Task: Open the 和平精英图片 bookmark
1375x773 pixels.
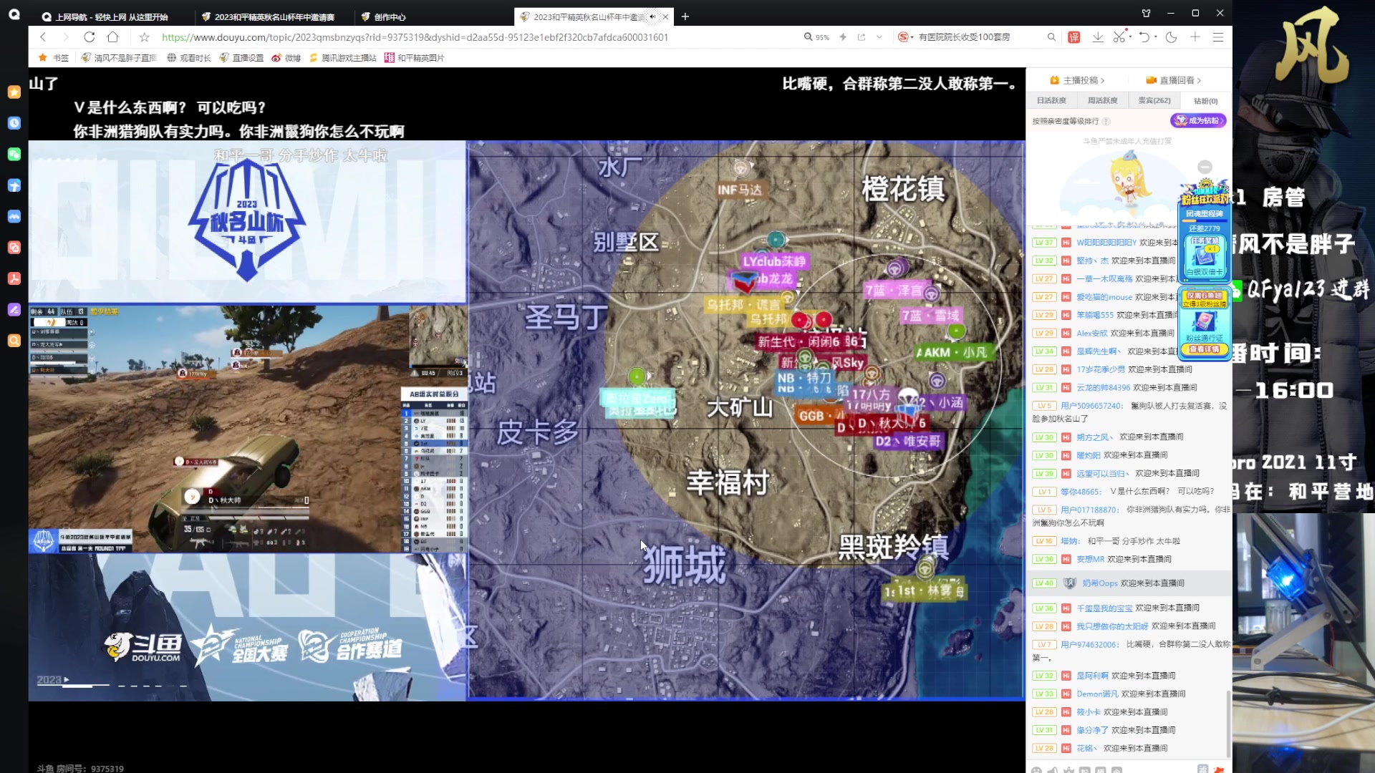Action: (415, 58)
